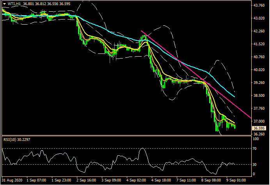Click the RSI 70 level label

(255, 149)
